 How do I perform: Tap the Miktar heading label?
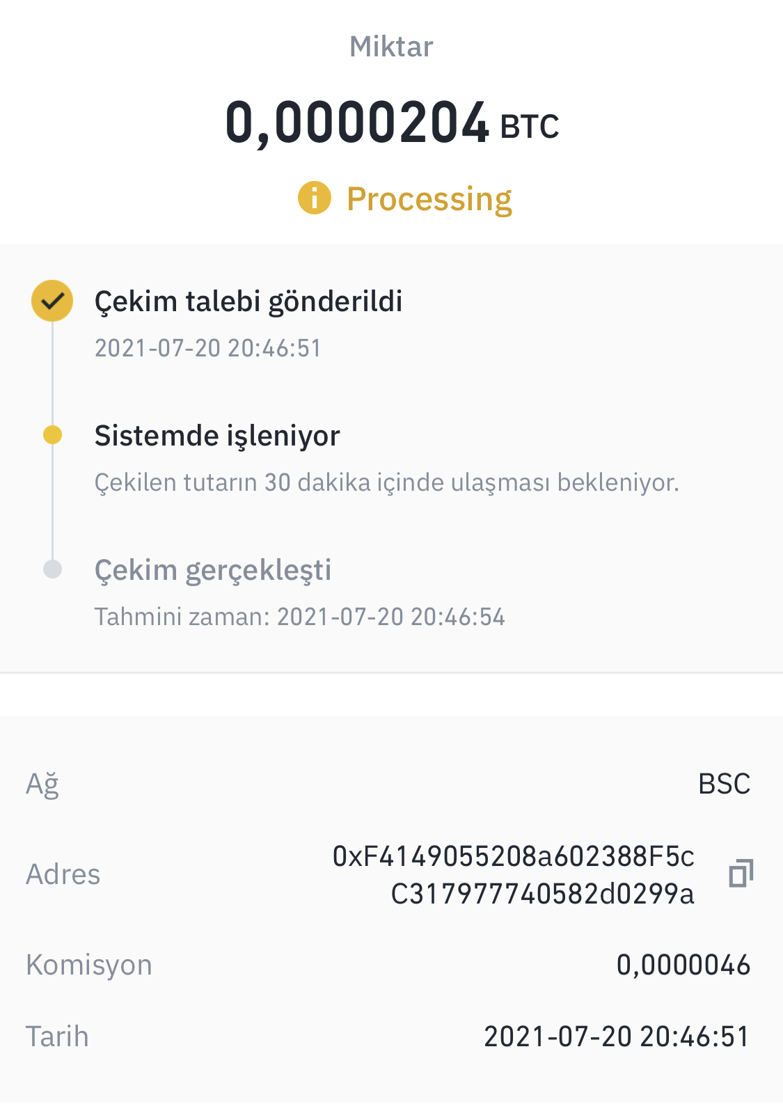tap(391, 47)
